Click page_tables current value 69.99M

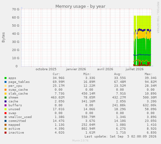[58, 82]
